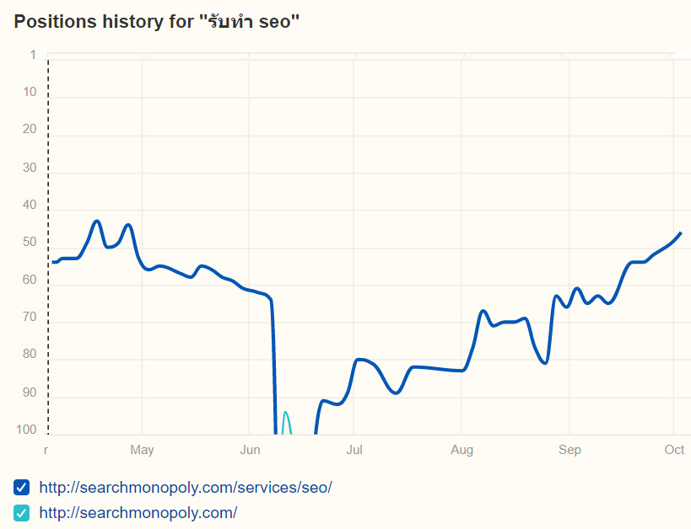Click the "Positions history" chart title

coord(157,22)
